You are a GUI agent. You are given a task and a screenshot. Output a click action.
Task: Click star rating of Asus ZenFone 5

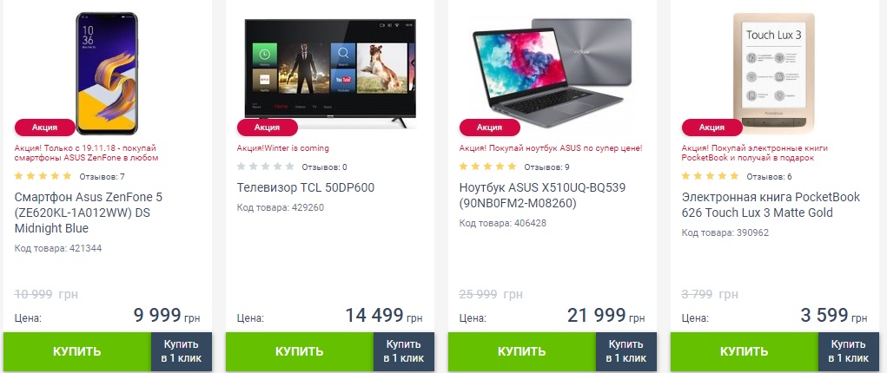[x=43, y=176]
